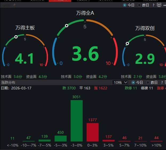166x150 pixels.
Task: Click the white marker on 万得双创 gauge
Action: [127, 44]
